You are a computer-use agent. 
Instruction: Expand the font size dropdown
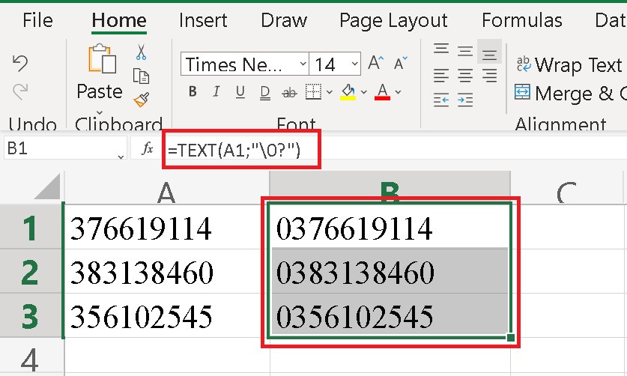click(x=354, y=64)
